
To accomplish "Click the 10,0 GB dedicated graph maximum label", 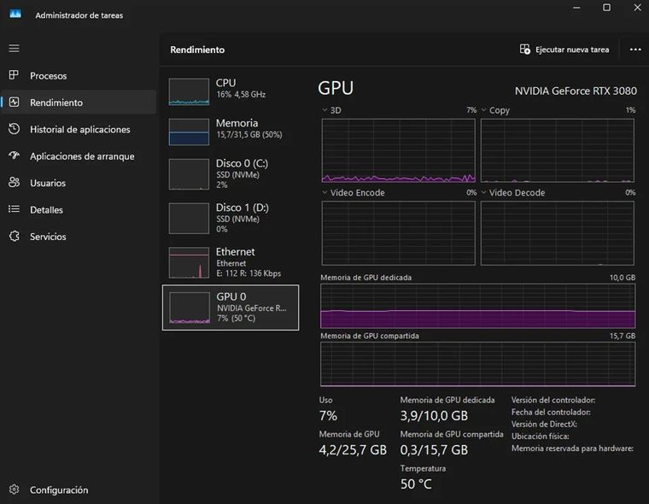I will point(623,278).
